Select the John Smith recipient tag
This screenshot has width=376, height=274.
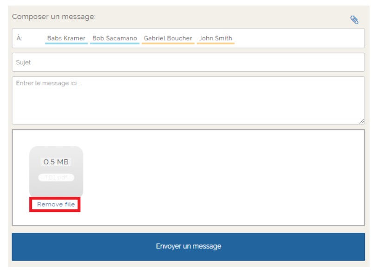point(216,38)
